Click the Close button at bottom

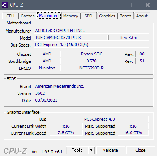click(140, 150)
